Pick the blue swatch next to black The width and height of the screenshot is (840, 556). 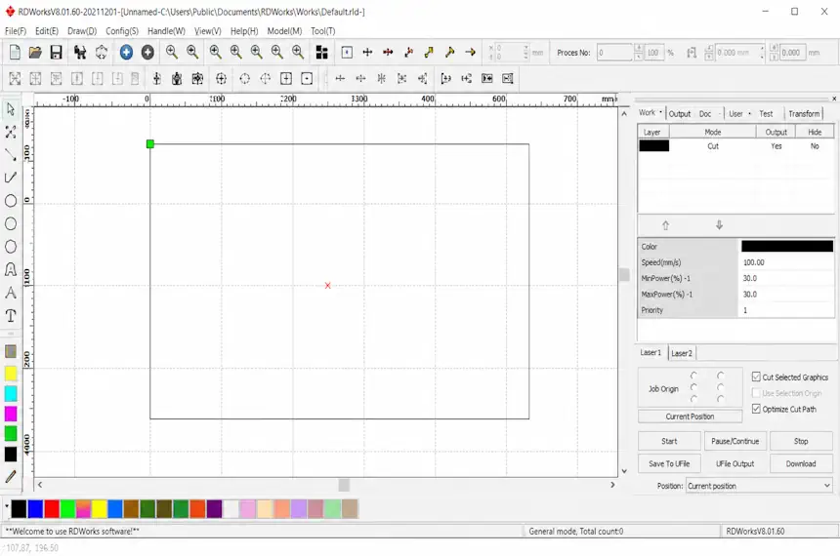click(x=35, y=509)
